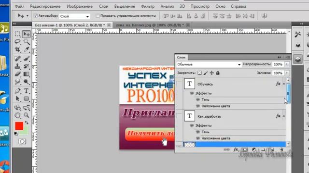Select the Lasso tool
The width and height of the screenshot is (309, 173).
click(x=17, y=42)
